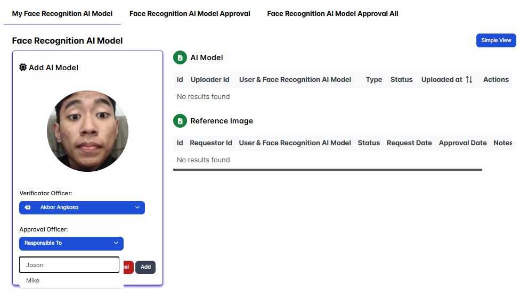Screen dimensions: 528x299
Task: Switch to My Face Recognition AI Model tab
Action: coord(62,14)
